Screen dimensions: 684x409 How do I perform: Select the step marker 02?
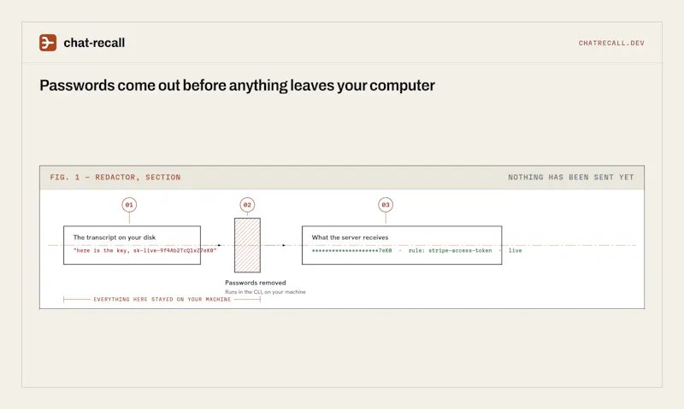coord(247,205)
